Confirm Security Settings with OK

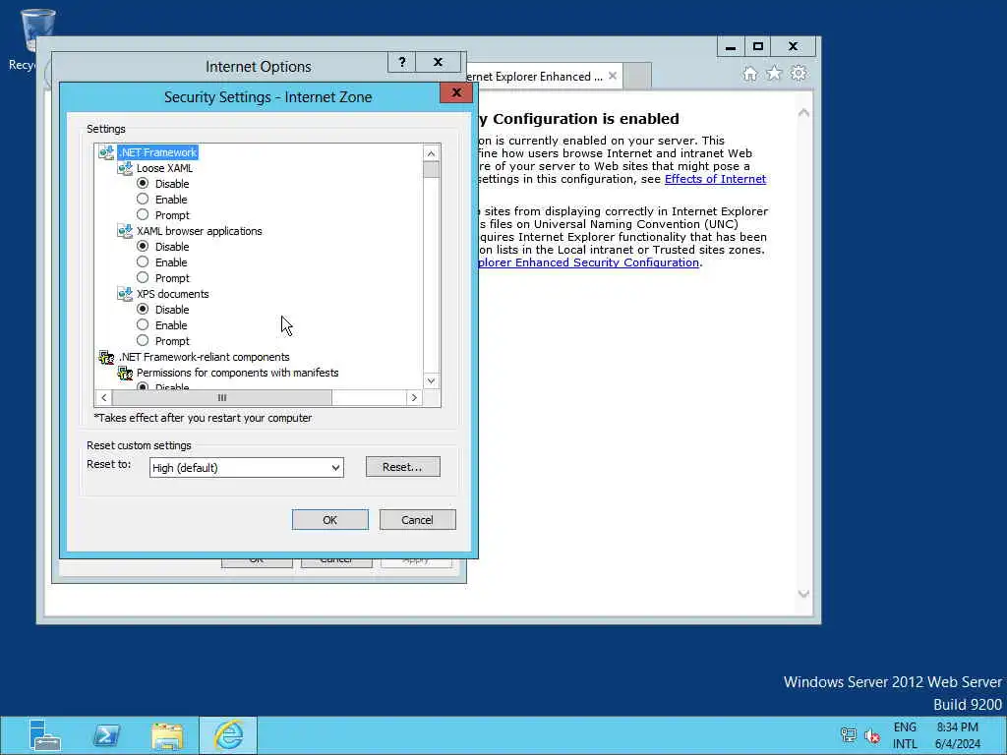[330, 520]
